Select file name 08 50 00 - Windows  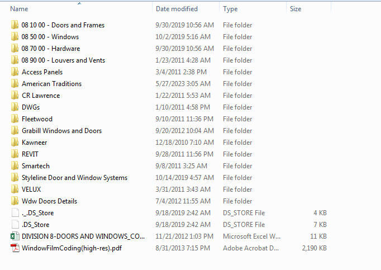coord(50,37)
